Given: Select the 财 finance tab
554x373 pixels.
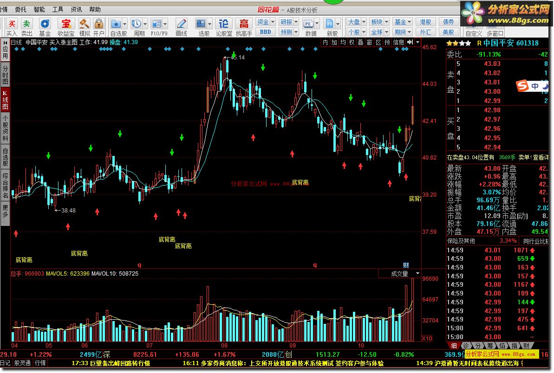Looking at the screenshot, I should pyautogui.click(x=527, y=346).
